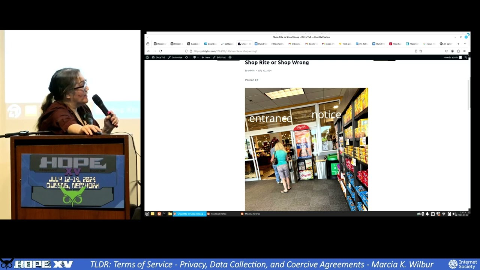Screen dimensions: 480x270
Task: Click the diamond plugin icon after Edit Post
Action: point(230,57)
